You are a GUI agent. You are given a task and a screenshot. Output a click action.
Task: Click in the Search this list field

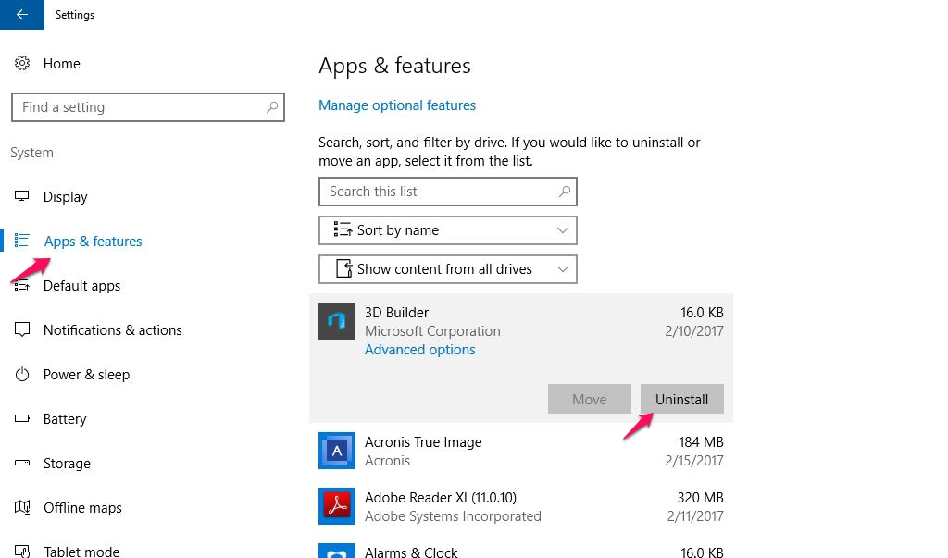pyautogui.click(x=435, y=192)
